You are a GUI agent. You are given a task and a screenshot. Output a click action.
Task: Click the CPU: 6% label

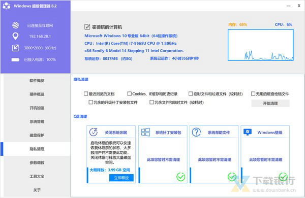(x=283, y=24)
